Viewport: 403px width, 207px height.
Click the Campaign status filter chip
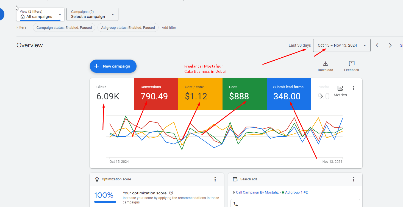point(64,27)
